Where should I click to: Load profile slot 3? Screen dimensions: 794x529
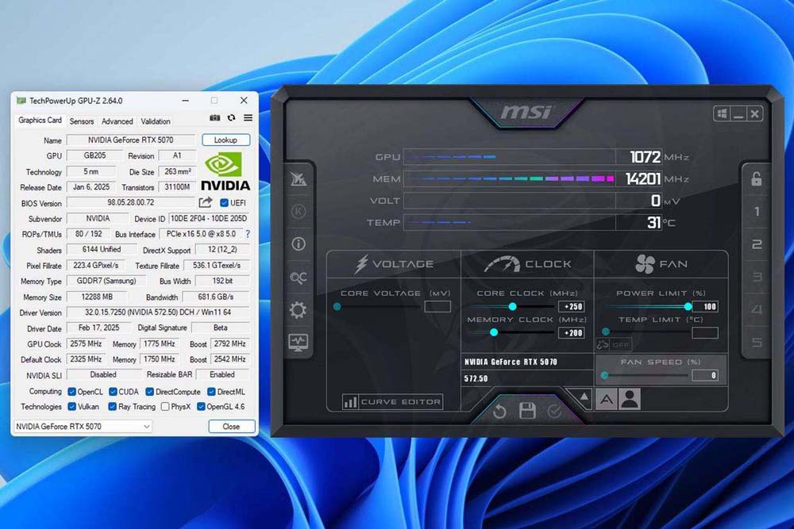[757, 277]
